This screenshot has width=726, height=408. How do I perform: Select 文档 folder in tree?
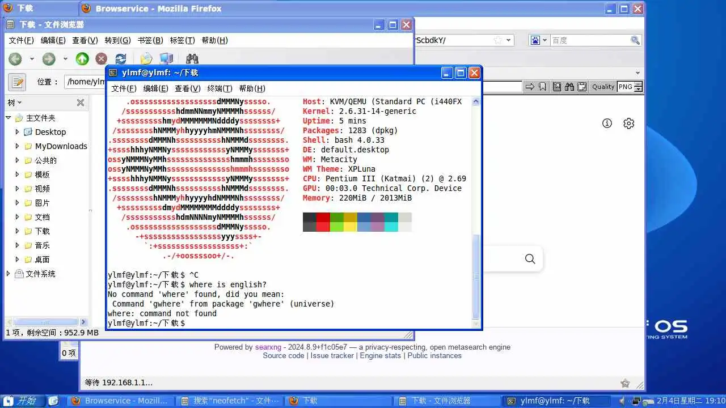42,217
